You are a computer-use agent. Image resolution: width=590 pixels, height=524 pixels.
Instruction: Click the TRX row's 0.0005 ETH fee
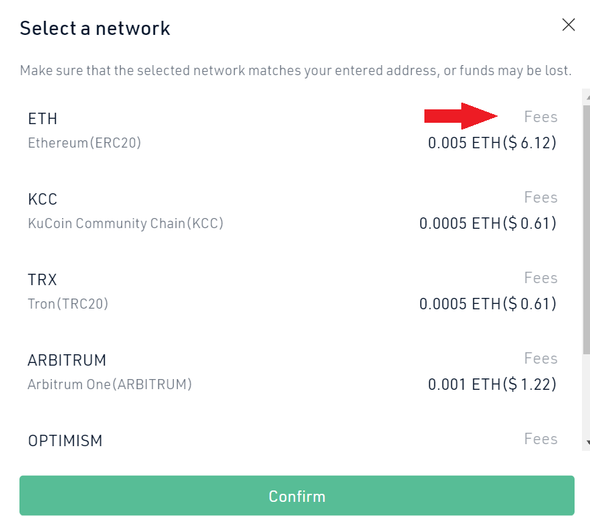click(x=487, y=304)
